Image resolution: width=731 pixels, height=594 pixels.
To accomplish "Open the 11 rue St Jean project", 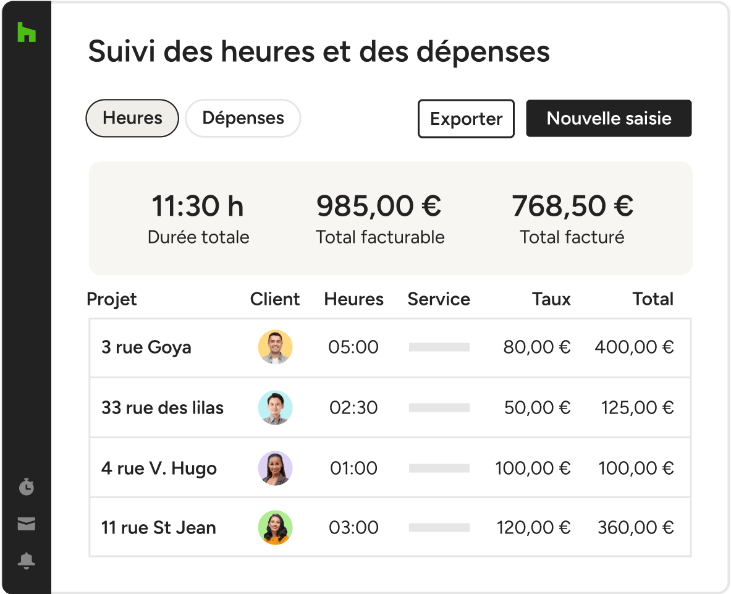I will pos(159,528).
